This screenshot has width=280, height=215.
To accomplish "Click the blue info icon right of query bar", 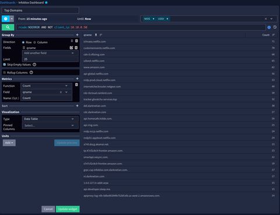I will tap(269, 27).
